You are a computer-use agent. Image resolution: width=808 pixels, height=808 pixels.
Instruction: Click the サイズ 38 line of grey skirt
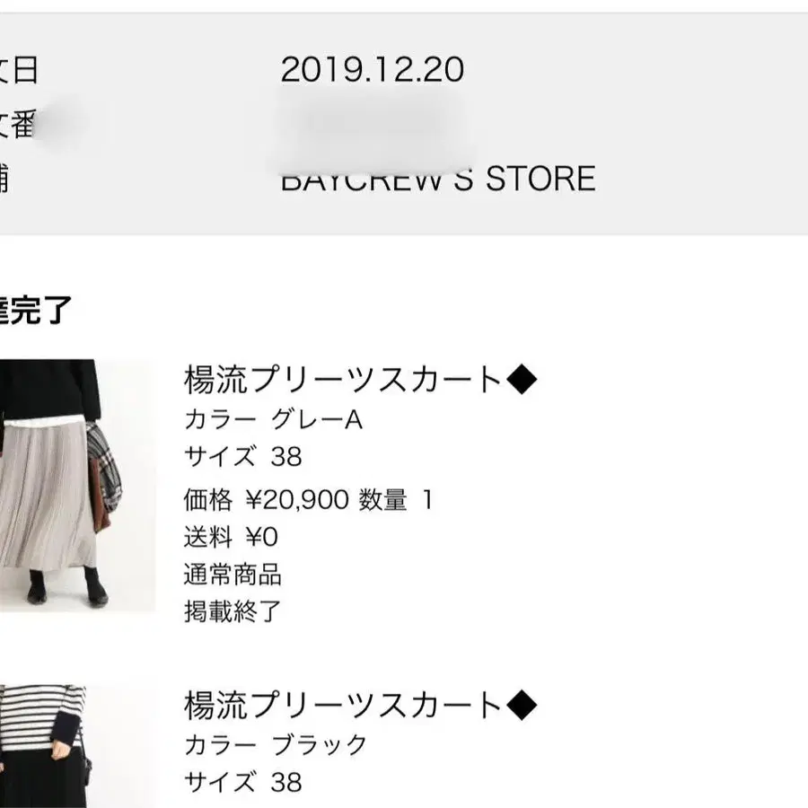pos(242,457)
